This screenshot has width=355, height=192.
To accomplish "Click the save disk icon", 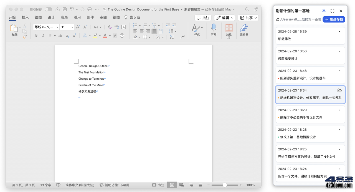I will [65, 9].
